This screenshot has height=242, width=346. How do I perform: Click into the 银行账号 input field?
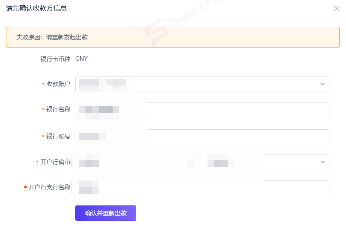click(226, 137)
